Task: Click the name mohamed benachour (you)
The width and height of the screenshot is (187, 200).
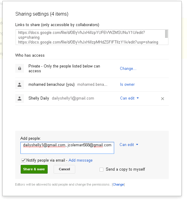Action: [x=52, y=85]
